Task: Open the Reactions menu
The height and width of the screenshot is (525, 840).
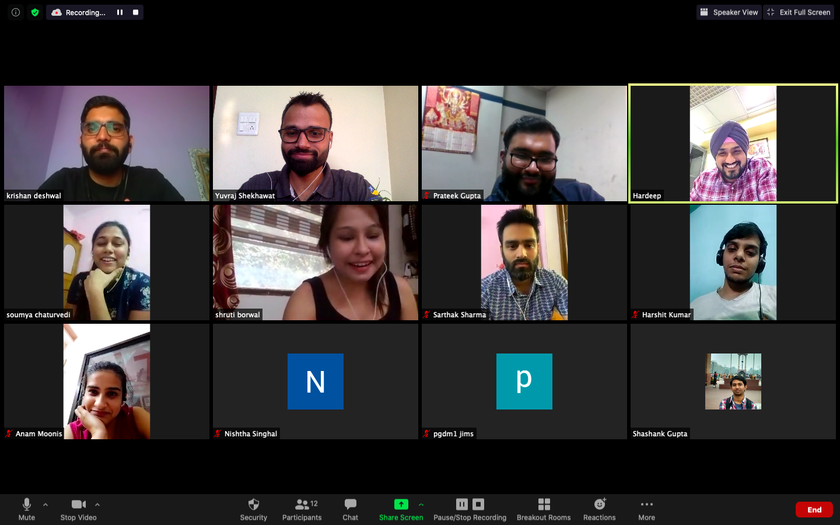Action: tap(600, 509)
